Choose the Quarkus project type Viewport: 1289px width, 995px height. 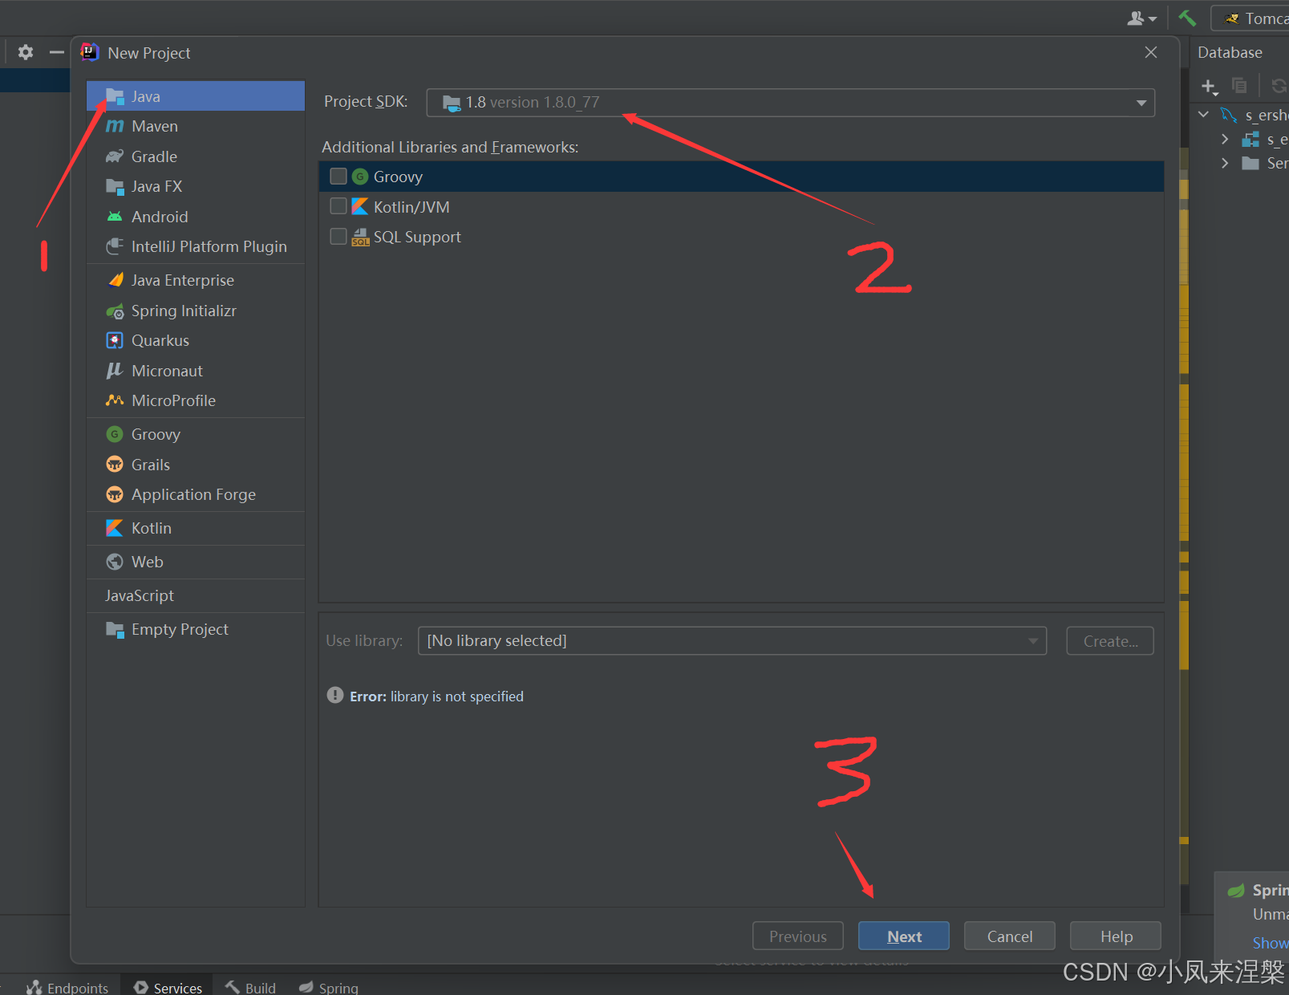[x=195, y=340]
